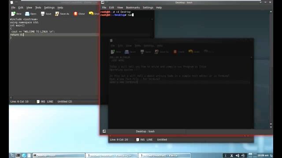
Task: Click the volume speaker tray icon
Action: click(237, 155)
